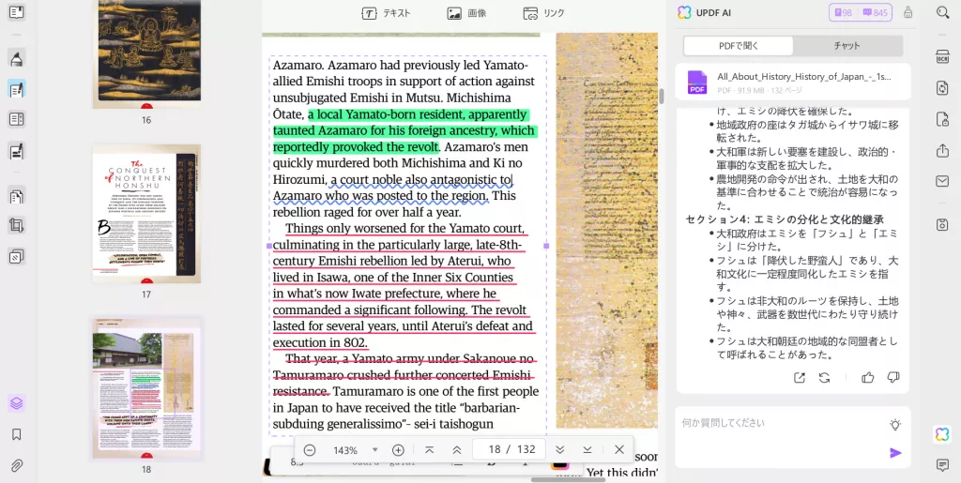Click the UPDF AI logo in panel header
The height and width of the screenshot is (483, 961).
coord(684,13)
